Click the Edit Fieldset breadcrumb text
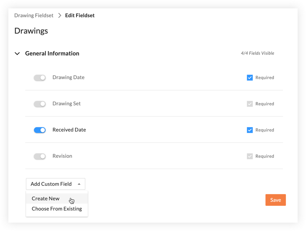 click(80, 16)
